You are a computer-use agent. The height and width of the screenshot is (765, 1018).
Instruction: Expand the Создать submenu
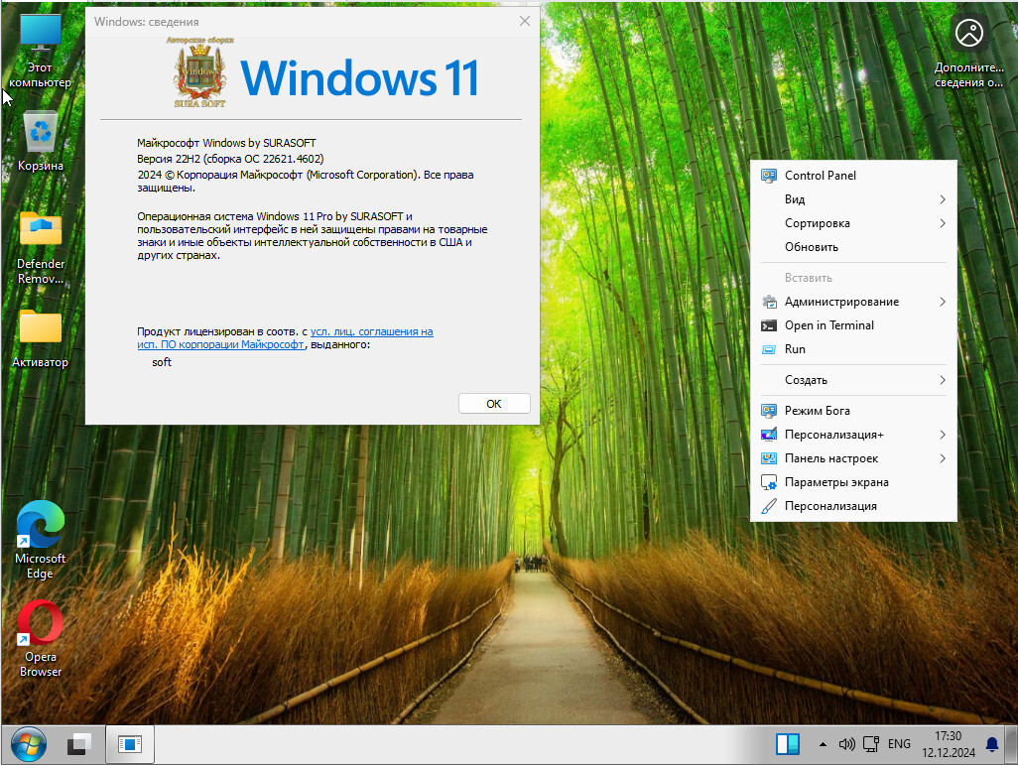click(x=853, y=380)
